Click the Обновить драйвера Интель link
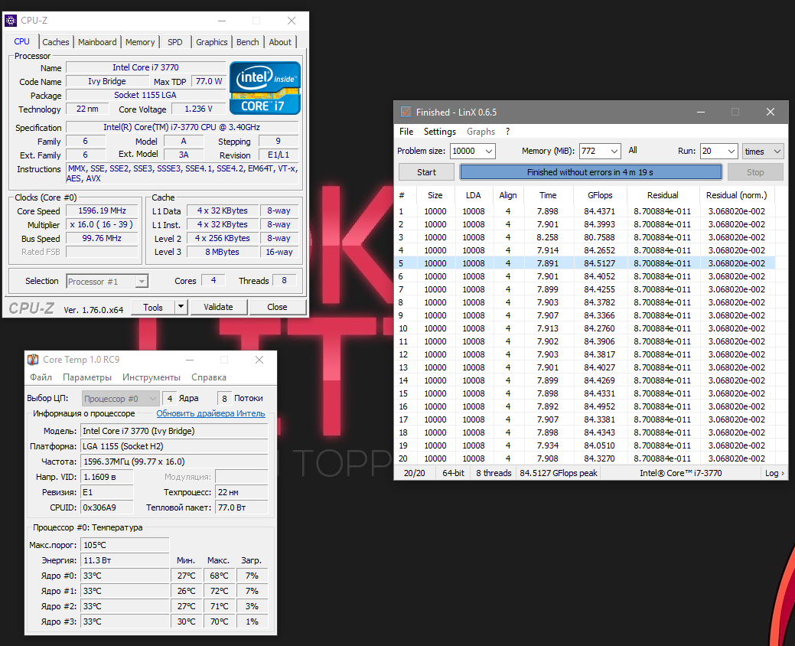795x646 pixels. tap(211, 413)
